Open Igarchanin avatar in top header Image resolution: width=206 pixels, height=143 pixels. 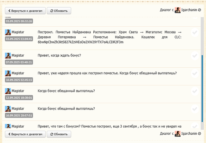177,10
